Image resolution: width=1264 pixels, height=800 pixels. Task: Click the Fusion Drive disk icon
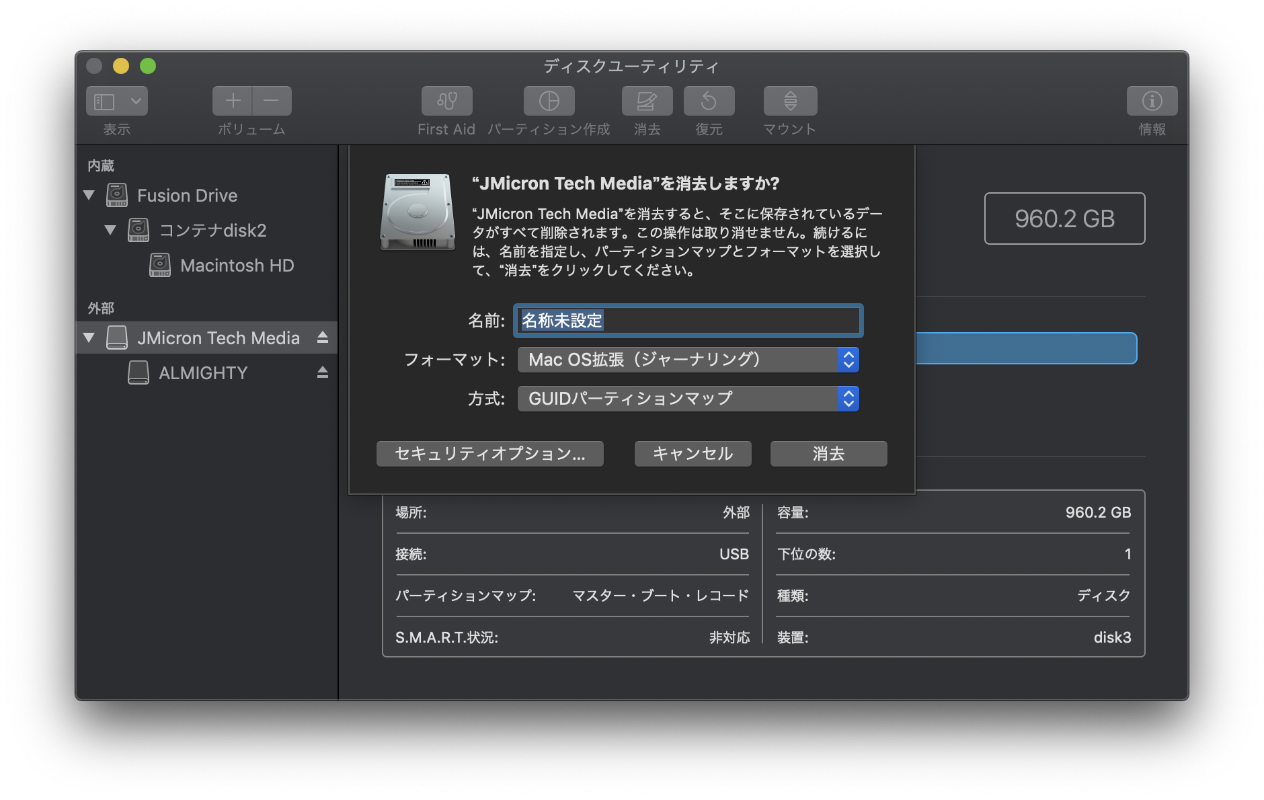coord(117,195)
